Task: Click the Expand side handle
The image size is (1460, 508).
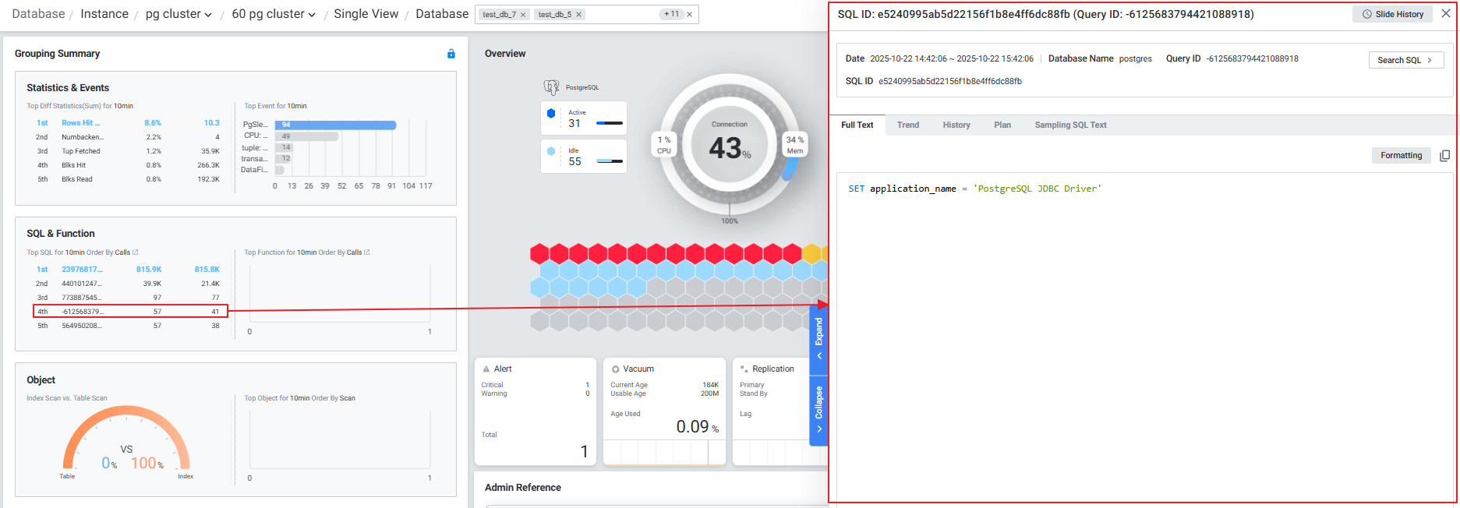Action: click(x=818, y=339)
